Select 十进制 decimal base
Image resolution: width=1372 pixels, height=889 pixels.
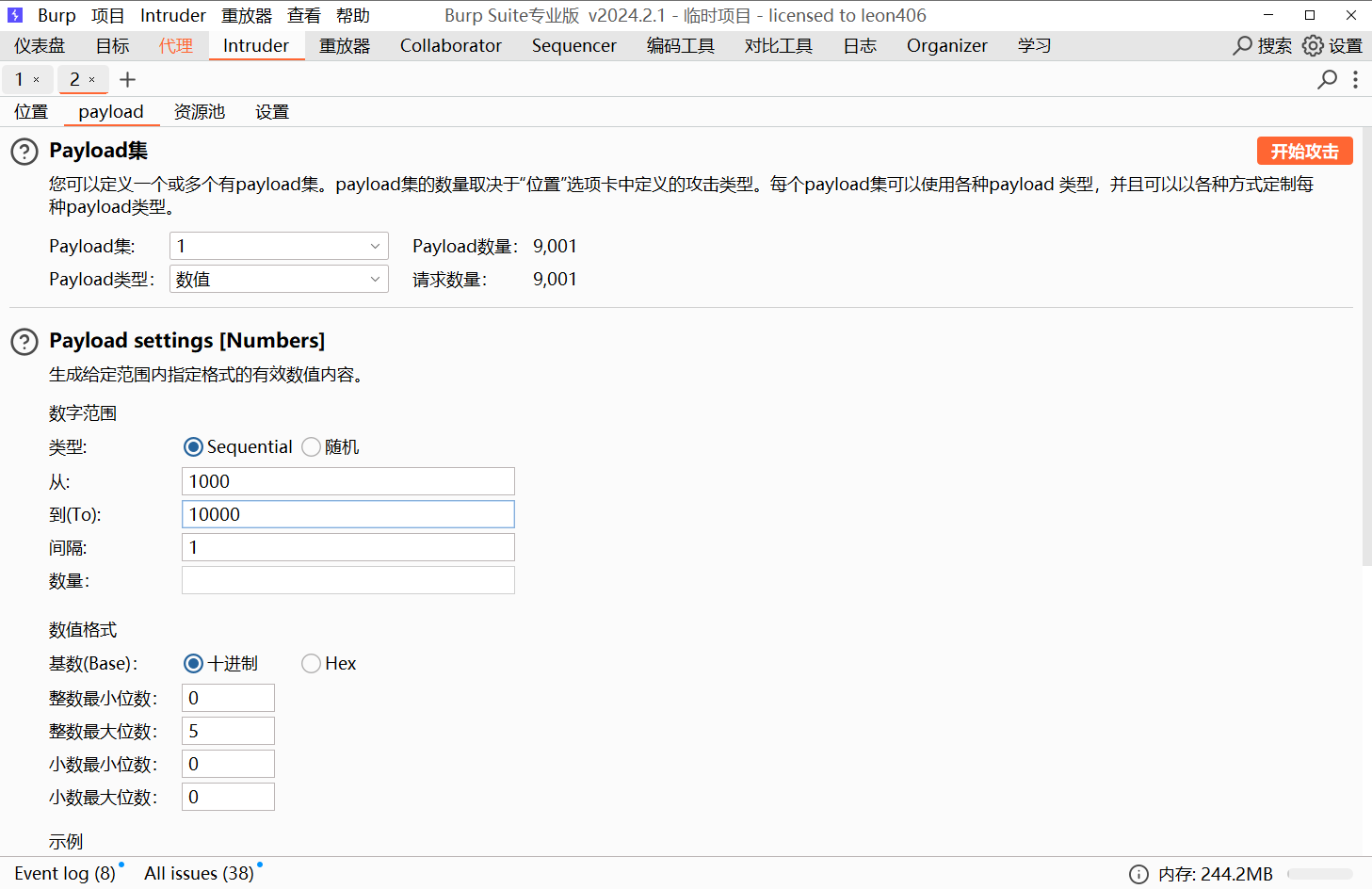pos(193,663)
